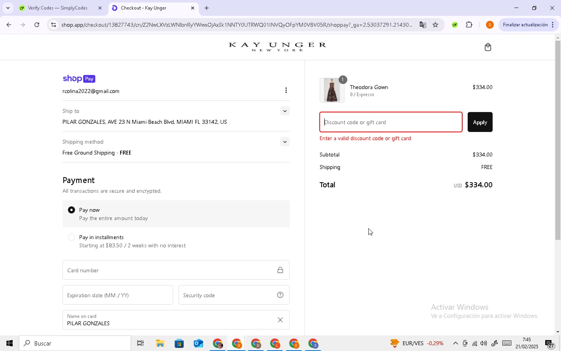
Task: Click the Kay Unger New York logo
Action: [x=277, y=47]
